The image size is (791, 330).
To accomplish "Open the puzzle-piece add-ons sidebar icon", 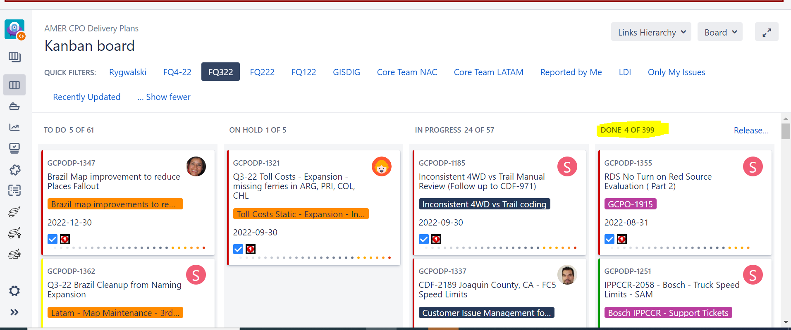I will click(x=14, y=170).
